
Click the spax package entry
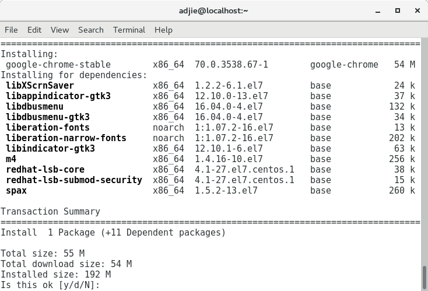pyautogui.click(x=16, y=191)
